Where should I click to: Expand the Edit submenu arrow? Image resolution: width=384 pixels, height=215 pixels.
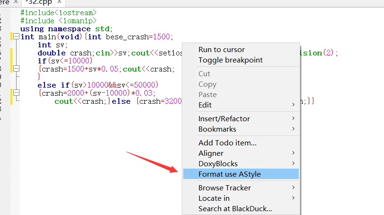coord(294,105)
